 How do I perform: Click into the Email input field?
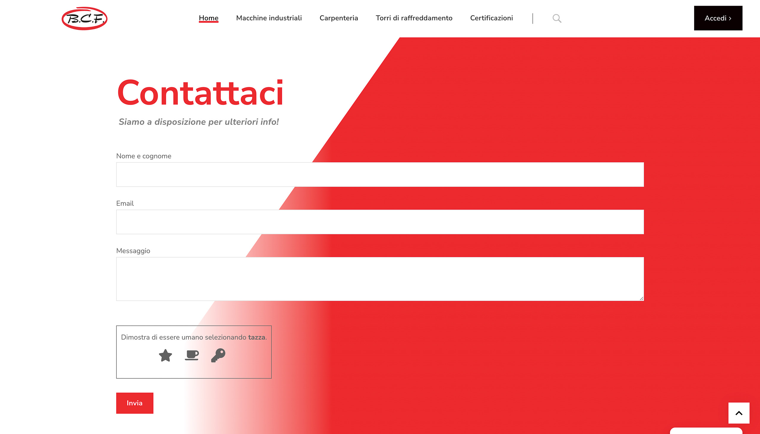pos(380,222)
